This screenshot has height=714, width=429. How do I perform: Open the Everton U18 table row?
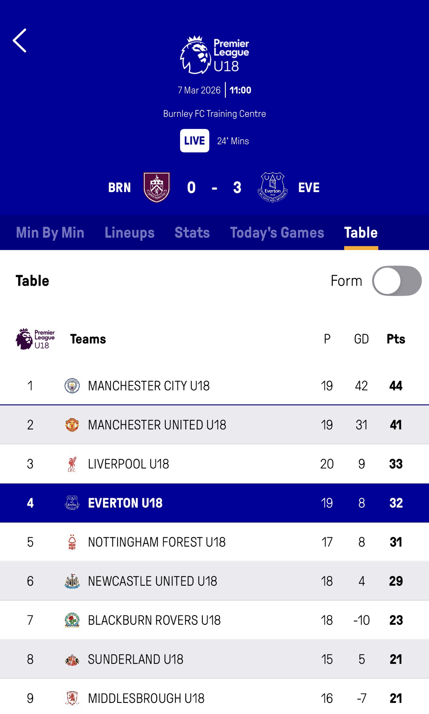pos(214,503)
